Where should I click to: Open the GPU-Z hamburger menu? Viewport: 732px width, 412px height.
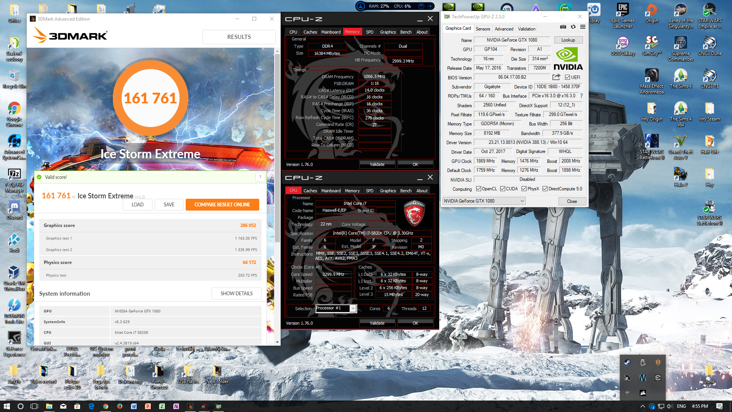pos(583,27)
